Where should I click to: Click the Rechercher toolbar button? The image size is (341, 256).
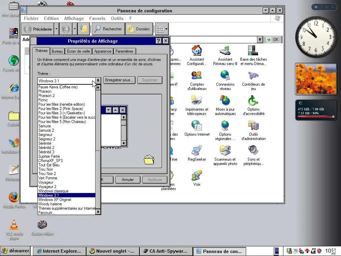(x=109, y=29)
